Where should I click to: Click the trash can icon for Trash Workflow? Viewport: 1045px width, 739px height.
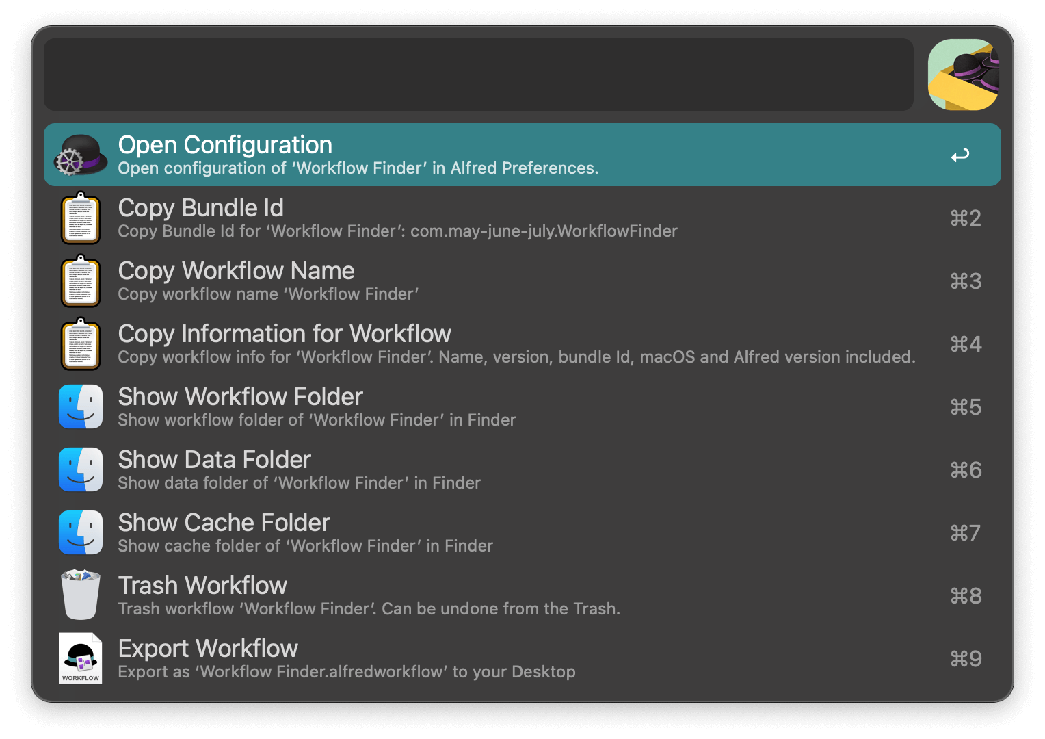(81, 595)
